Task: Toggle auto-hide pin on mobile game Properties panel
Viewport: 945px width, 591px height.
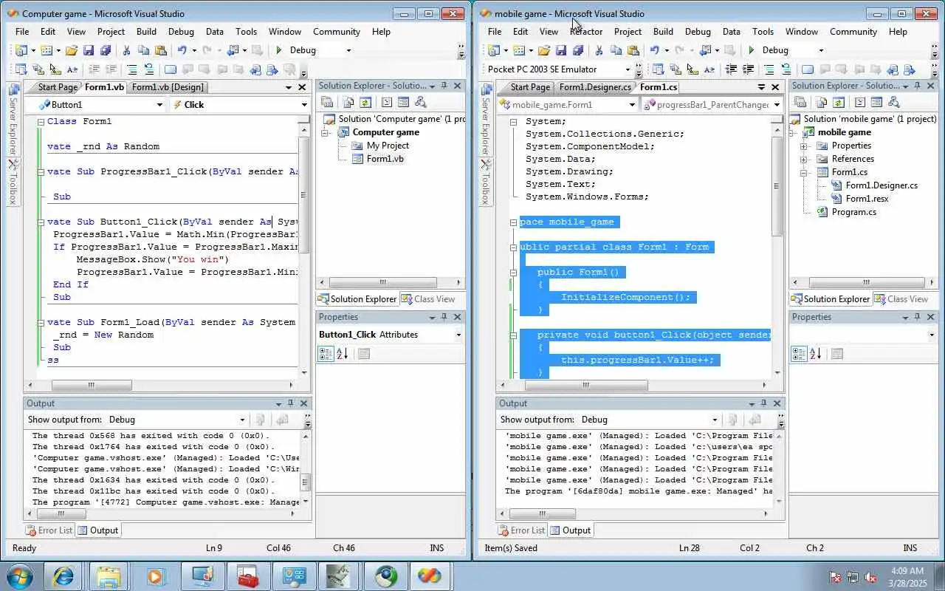Action: (x=918, y=317)
